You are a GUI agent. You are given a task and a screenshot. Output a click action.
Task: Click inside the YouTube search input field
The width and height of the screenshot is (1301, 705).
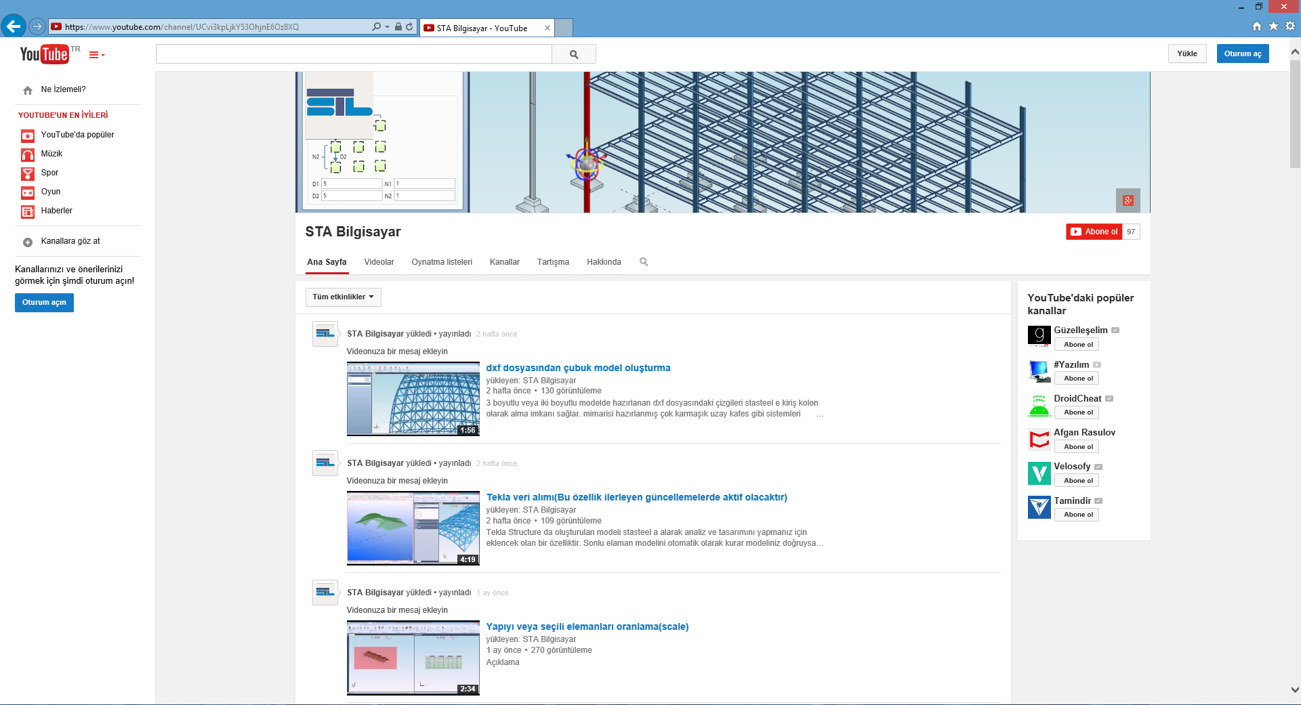pos(354,54)
